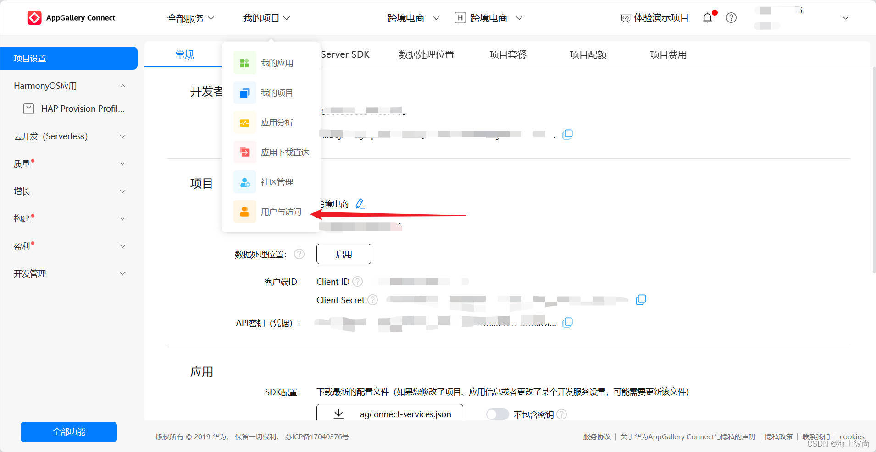Switch to the 数据处理位置 tab

426,54
